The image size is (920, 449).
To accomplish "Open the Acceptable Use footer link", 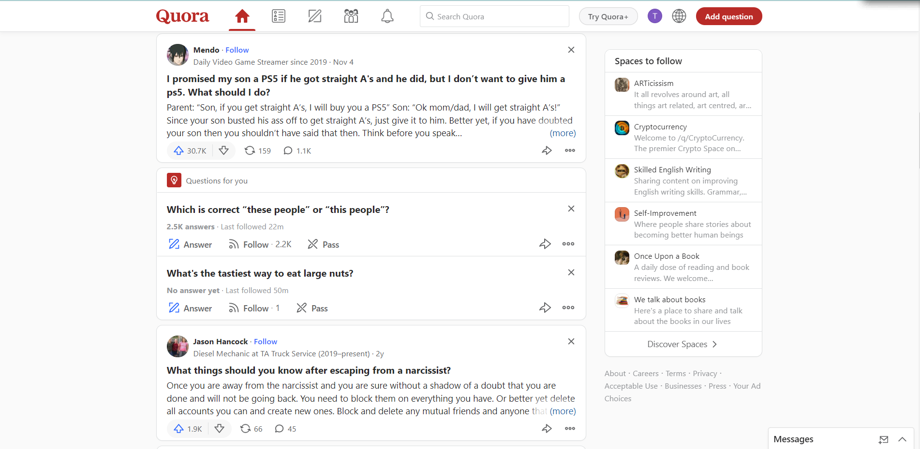I will tap(631, 386).
